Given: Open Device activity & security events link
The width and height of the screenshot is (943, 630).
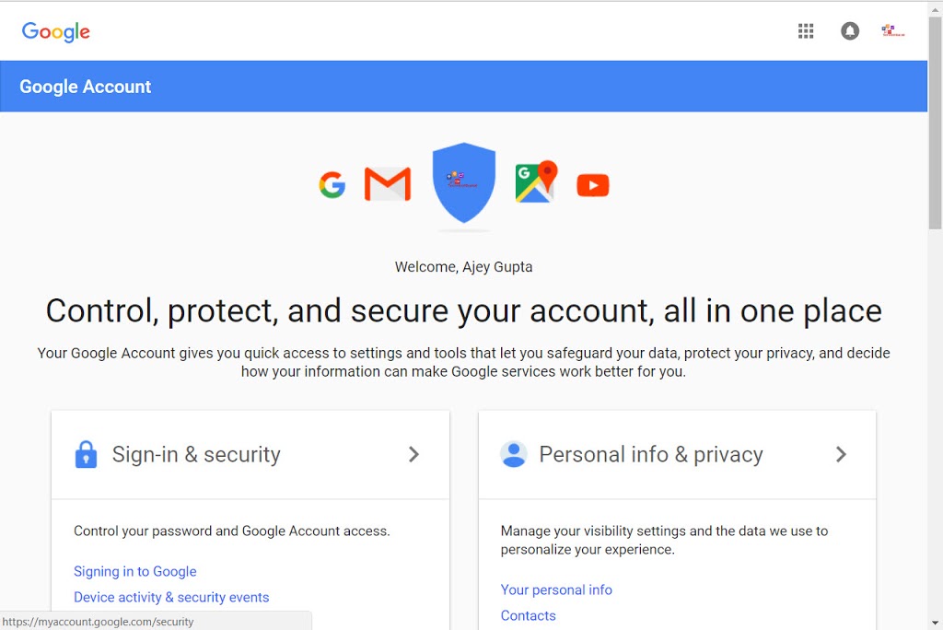Looking at the screenshot, I should click(x=171, y=597).
